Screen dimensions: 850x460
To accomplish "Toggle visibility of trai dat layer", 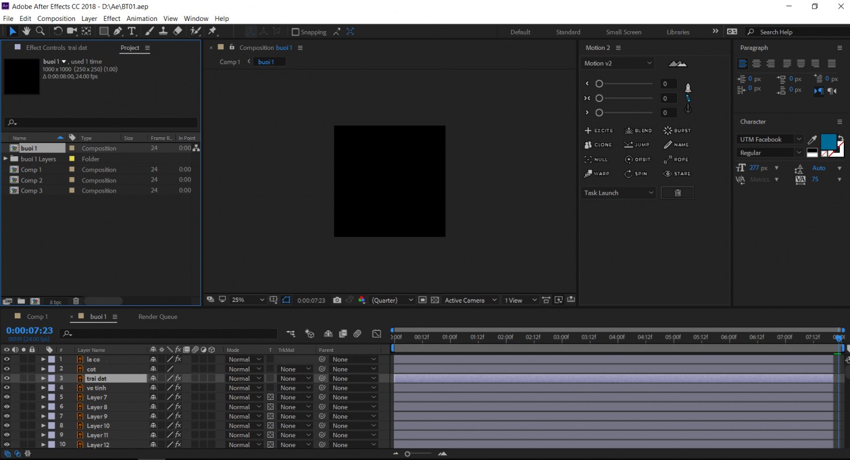I will click(x=7, y=378).
